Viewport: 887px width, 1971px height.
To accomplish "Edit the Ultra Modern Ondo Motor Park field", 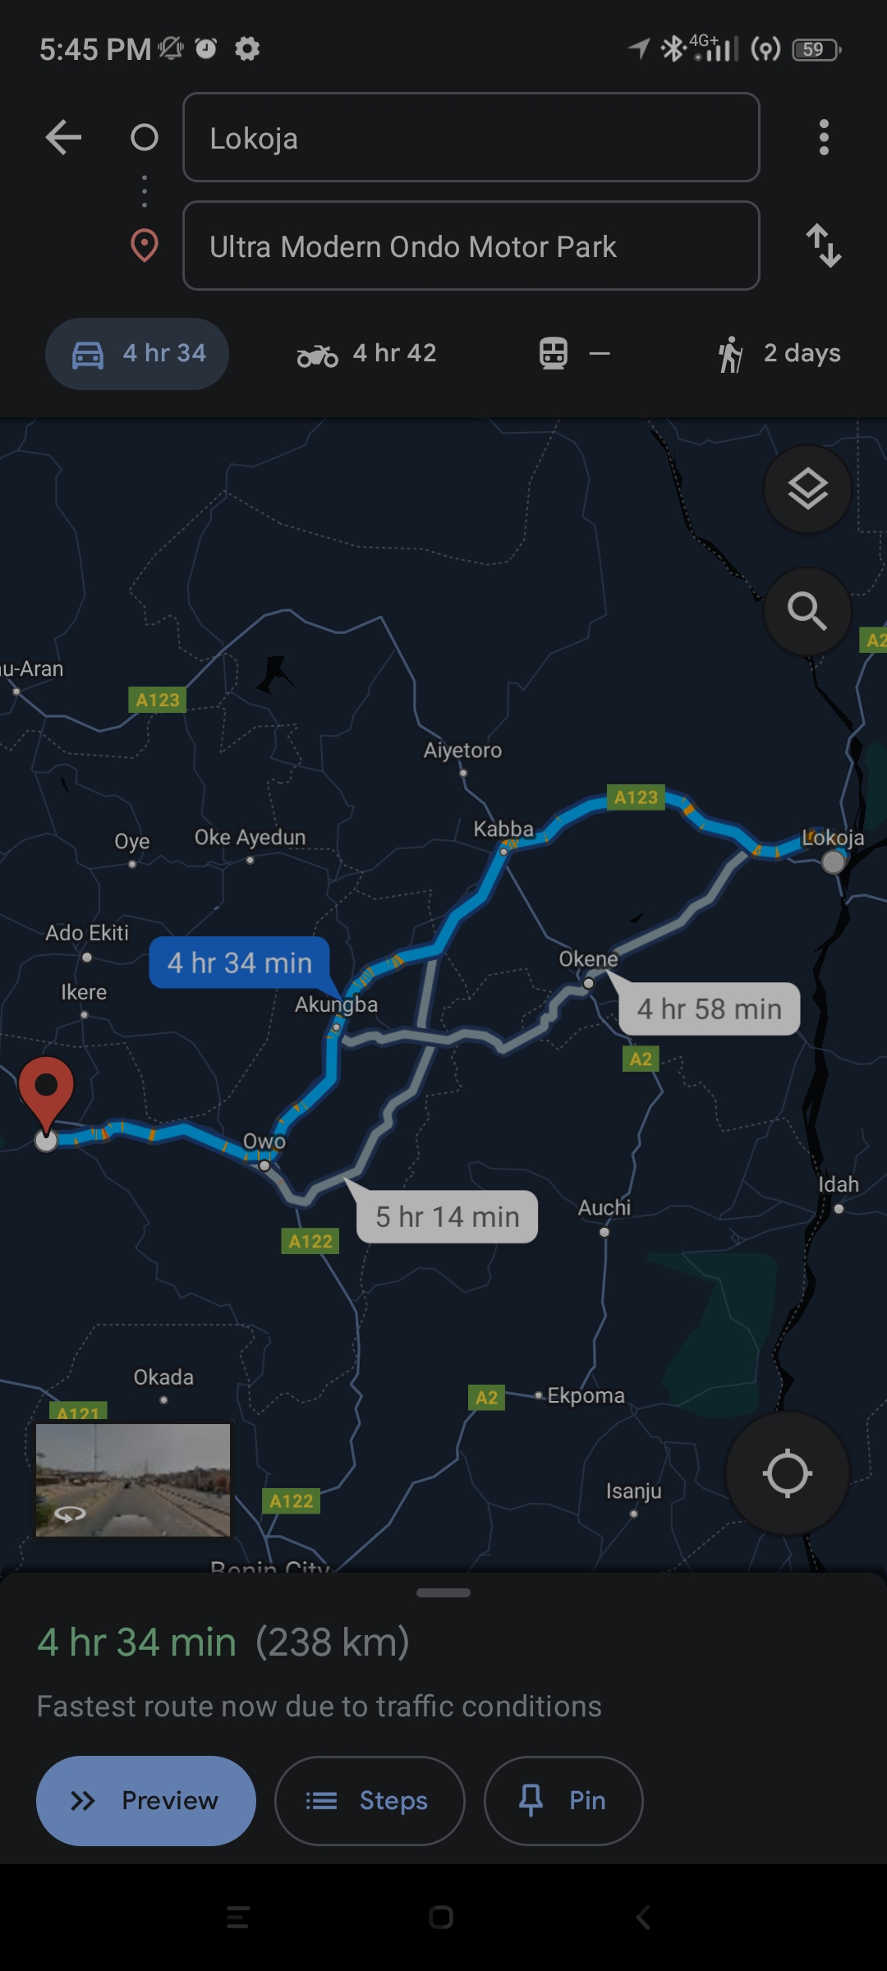I will tap(471, 246).
